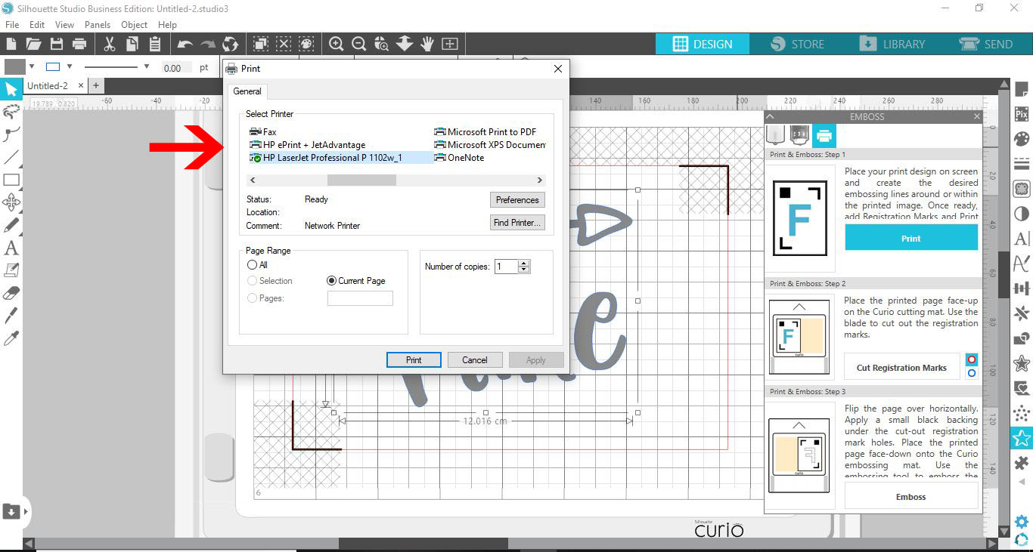1033x552 pixels.
Task: Open the blue star panel icon
Action: pos(1022,438)
